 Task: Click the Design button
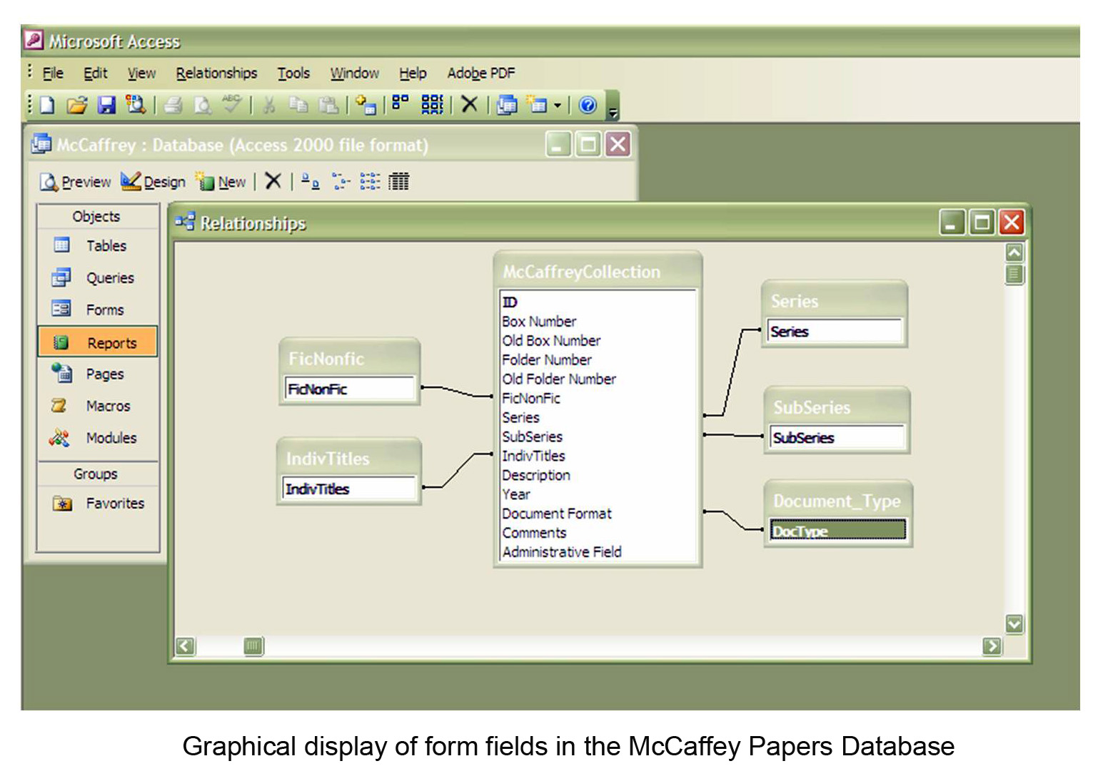point(153,182)
